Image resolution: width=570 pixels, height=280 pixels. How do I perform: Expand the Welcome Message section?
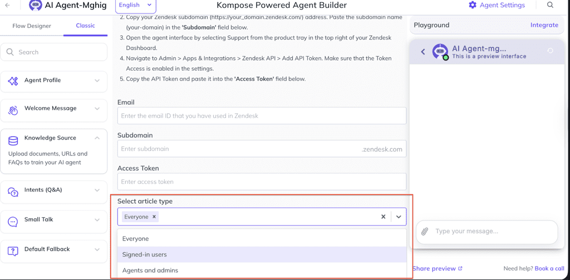pyautogui.click(x=97, y=108)
